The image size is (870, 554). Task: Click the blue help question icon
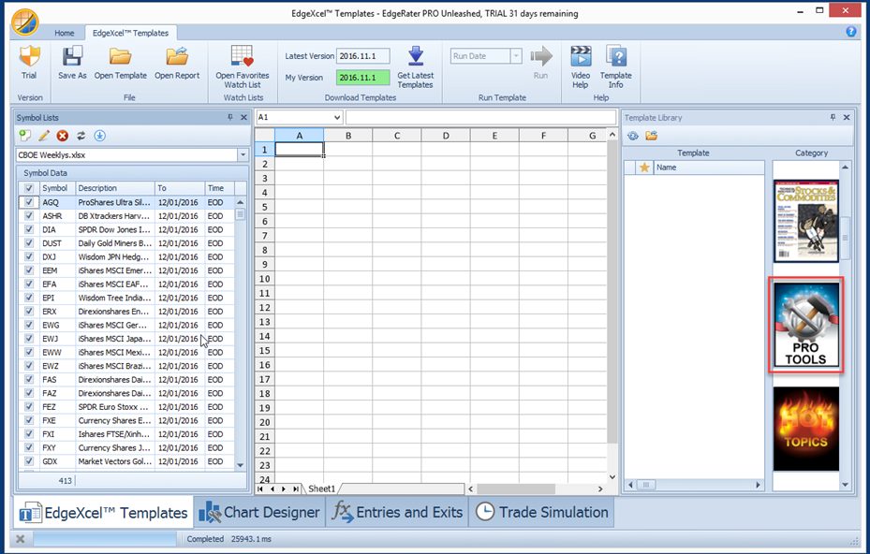851,32
